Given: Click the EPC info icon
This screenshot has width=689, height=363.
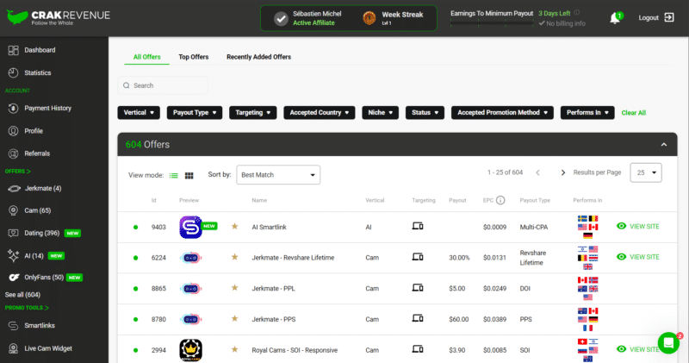Looking at the screenshot, I should coord(500,200).
